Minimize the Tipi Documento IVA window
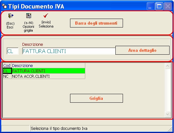This screenshot has height=133, width=174. (x=151, y=6)
